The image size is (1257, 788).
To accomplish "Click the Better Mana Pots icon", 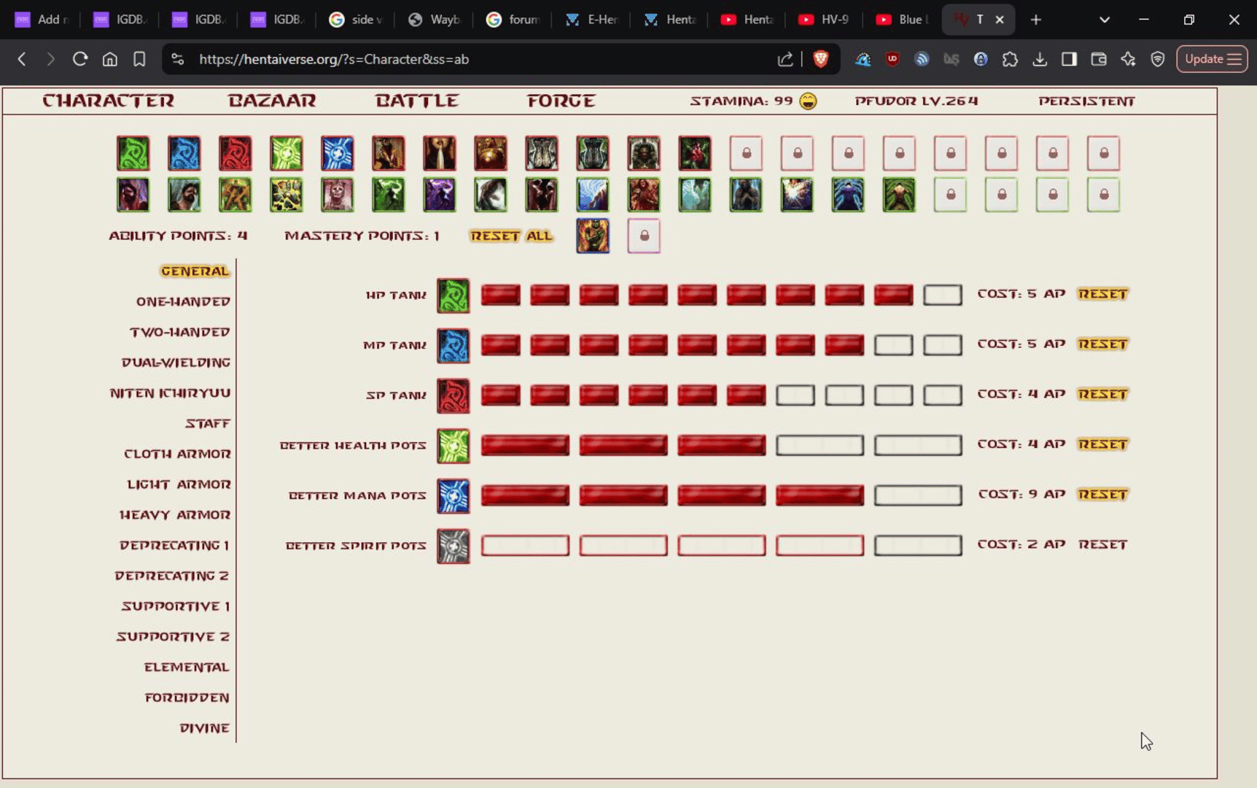I will 453,495.
